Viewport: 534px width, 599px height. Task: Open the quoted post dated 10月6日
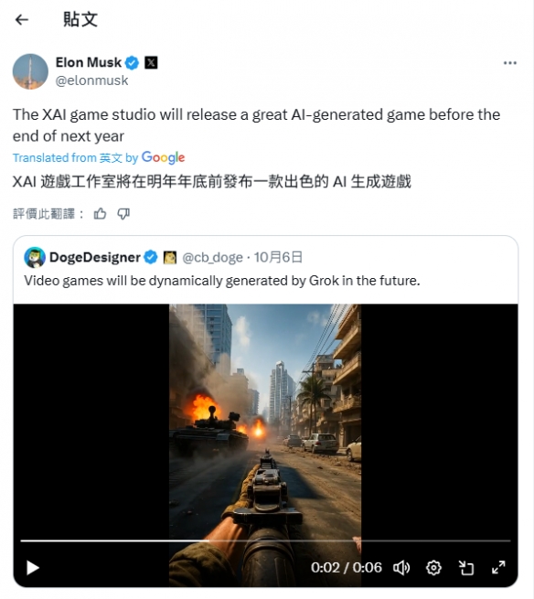[278, 257]
